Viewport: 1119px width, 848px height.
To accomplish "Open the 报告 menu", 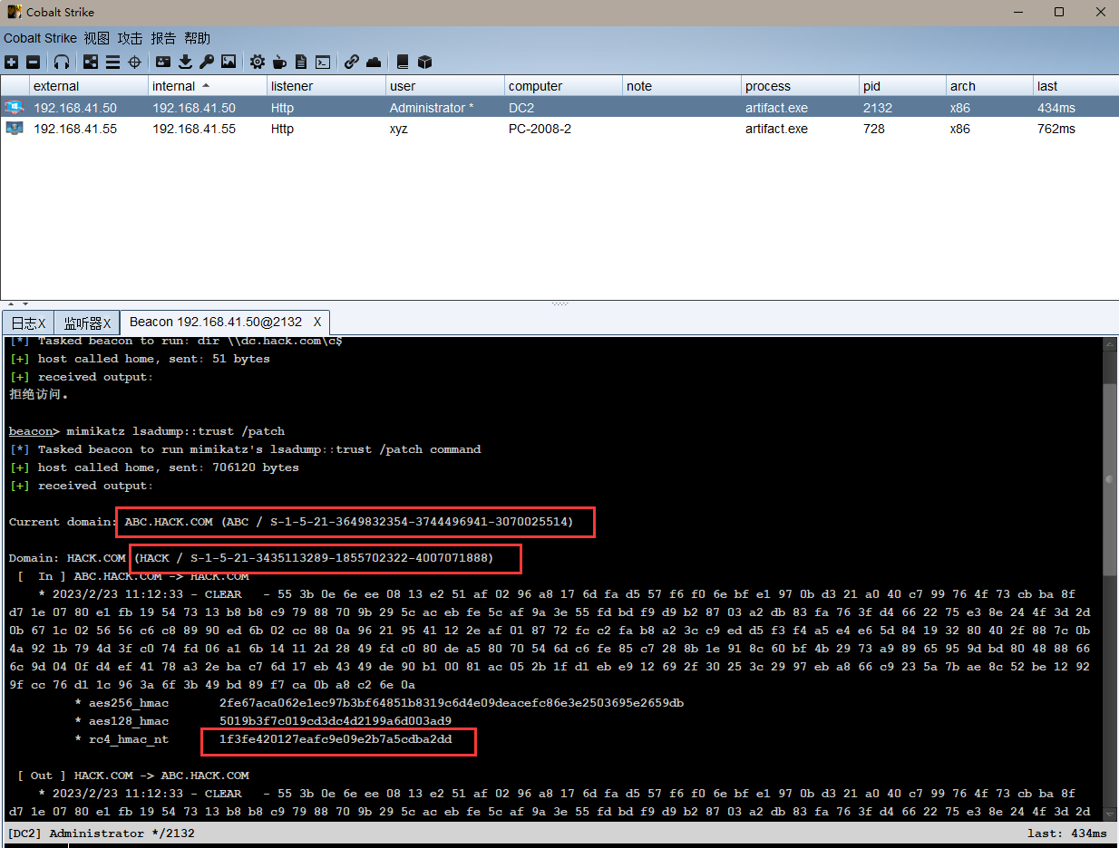I will pos(163,38).
